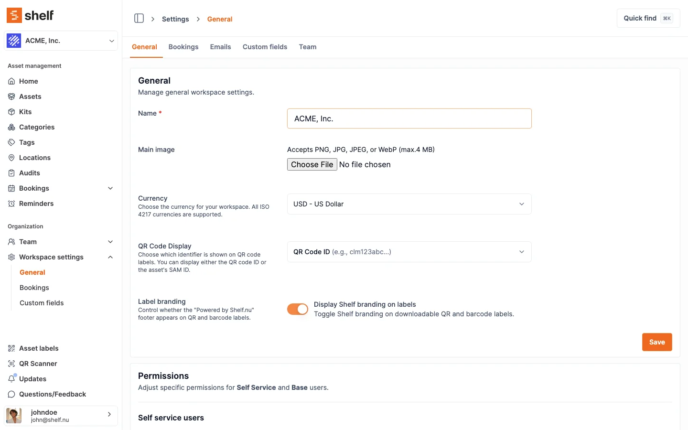Click the sidebar collapse panel icon
Image resolution: width=688 pixels, height=430 pixels.
click(x=139, y=19)
